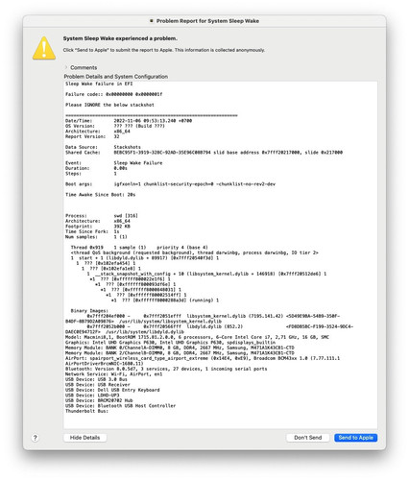Viewport: 409px width, 480px height.
Task: Click Hide Details button
Action: (x=84, y=438)
